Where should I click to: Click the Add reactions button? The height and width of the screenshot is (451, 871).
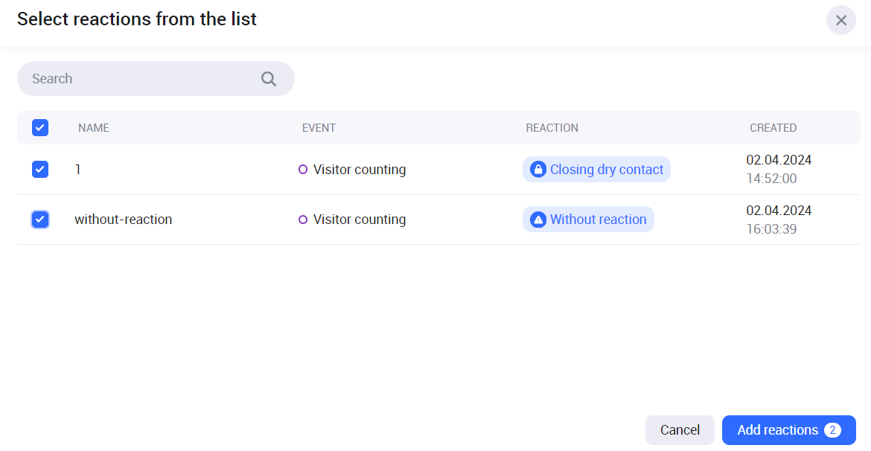778,430
